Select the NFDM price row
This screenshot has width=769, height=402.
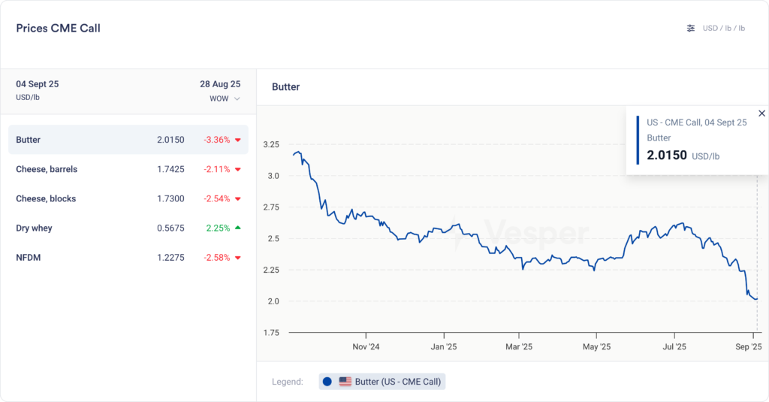point(128,258)
